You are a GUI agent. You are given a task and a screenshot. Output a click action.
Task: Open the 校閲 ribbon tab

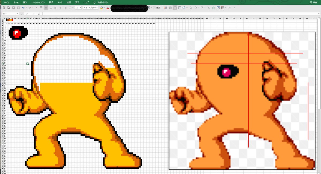[69, 2]
